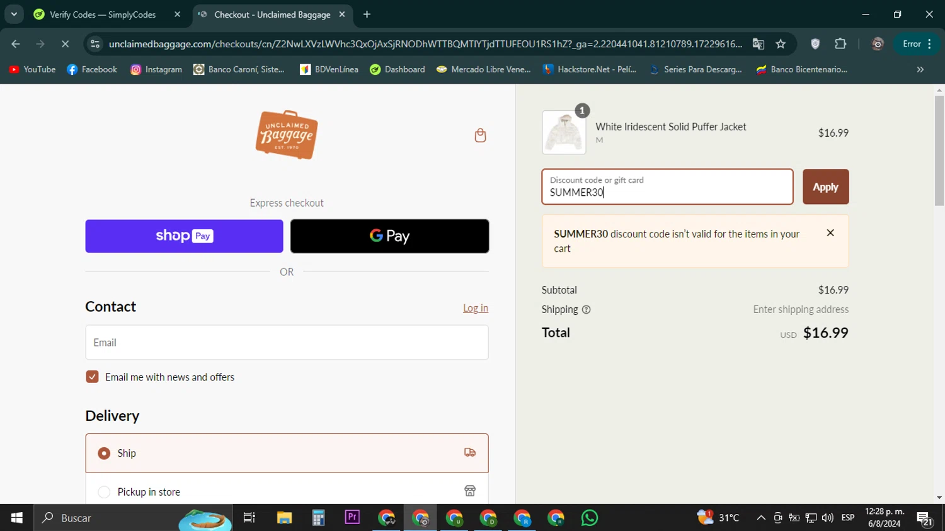Go back to the previous page
Viewport: 945px width, 531px height.
pyautogui.click(x=16, y=44)
